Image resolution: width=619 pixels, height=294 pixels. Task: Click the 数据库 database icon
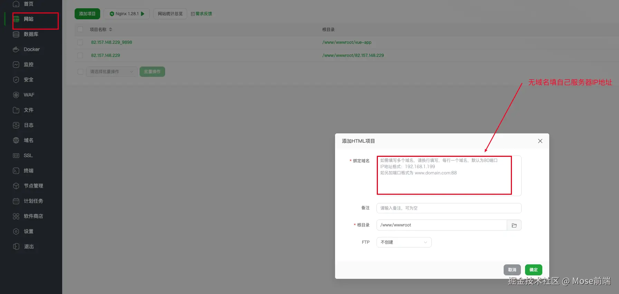click(16, 34)
